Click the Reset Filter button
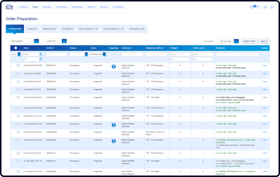The width and height of the screenshot is (280, 177). (x=250, y=41)
